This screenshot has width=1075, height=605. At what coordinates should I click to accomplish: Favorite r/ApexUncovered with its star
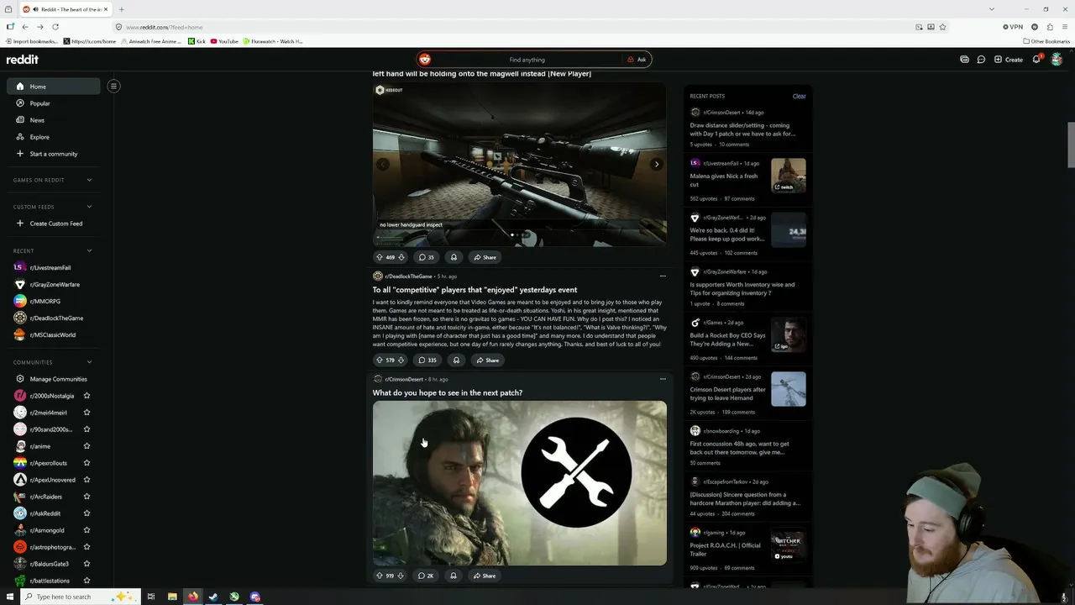pyautogui.click(x=87, y=480)
